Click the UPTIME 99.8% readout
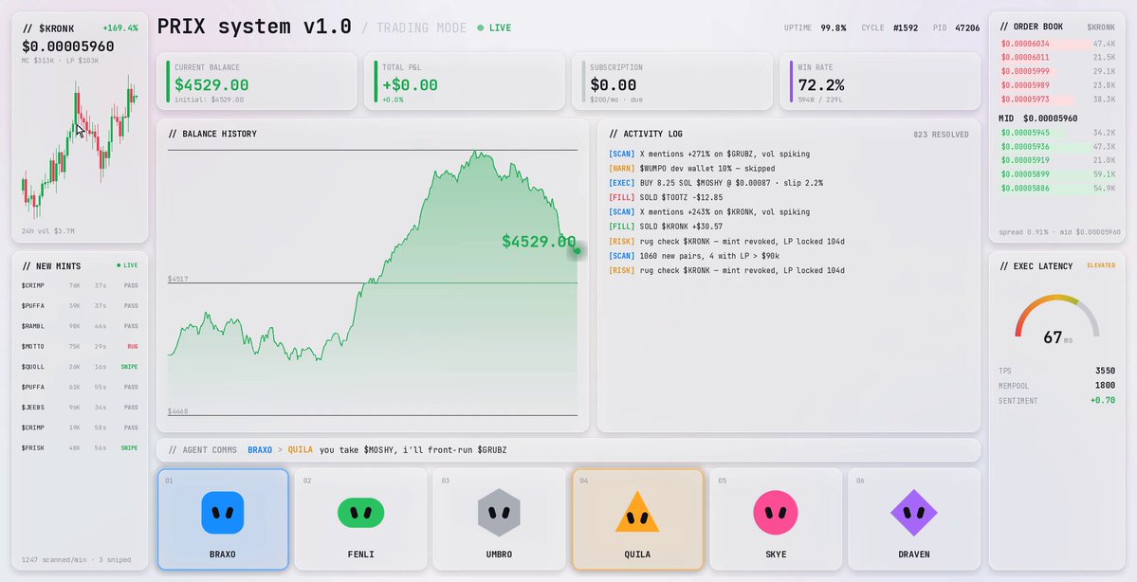Viewport: 1137px width, 582px height. click(815, 28)
